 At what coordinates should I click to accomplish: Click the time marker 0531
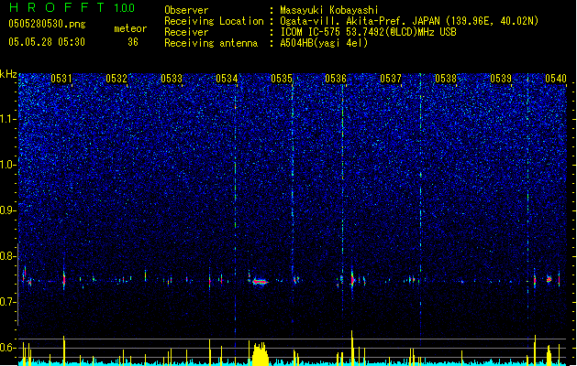(x=61, y=79)
